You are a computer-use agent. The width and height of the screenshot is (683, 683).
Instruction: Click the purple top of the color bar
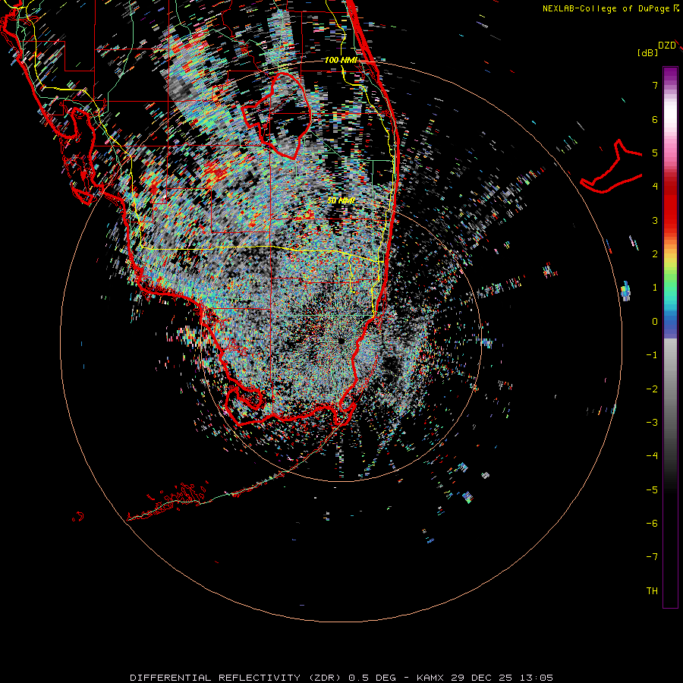point(670,74)
